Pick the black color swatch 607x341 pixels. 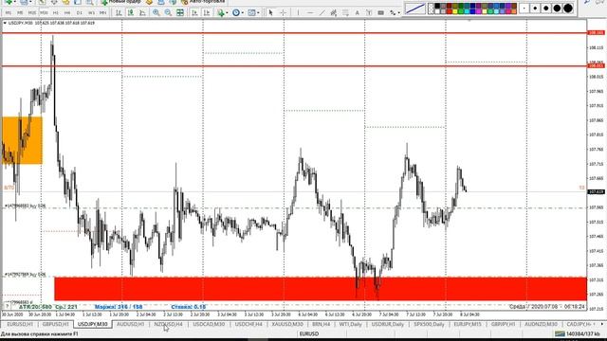pyautogui.click(x=437, y=6)
